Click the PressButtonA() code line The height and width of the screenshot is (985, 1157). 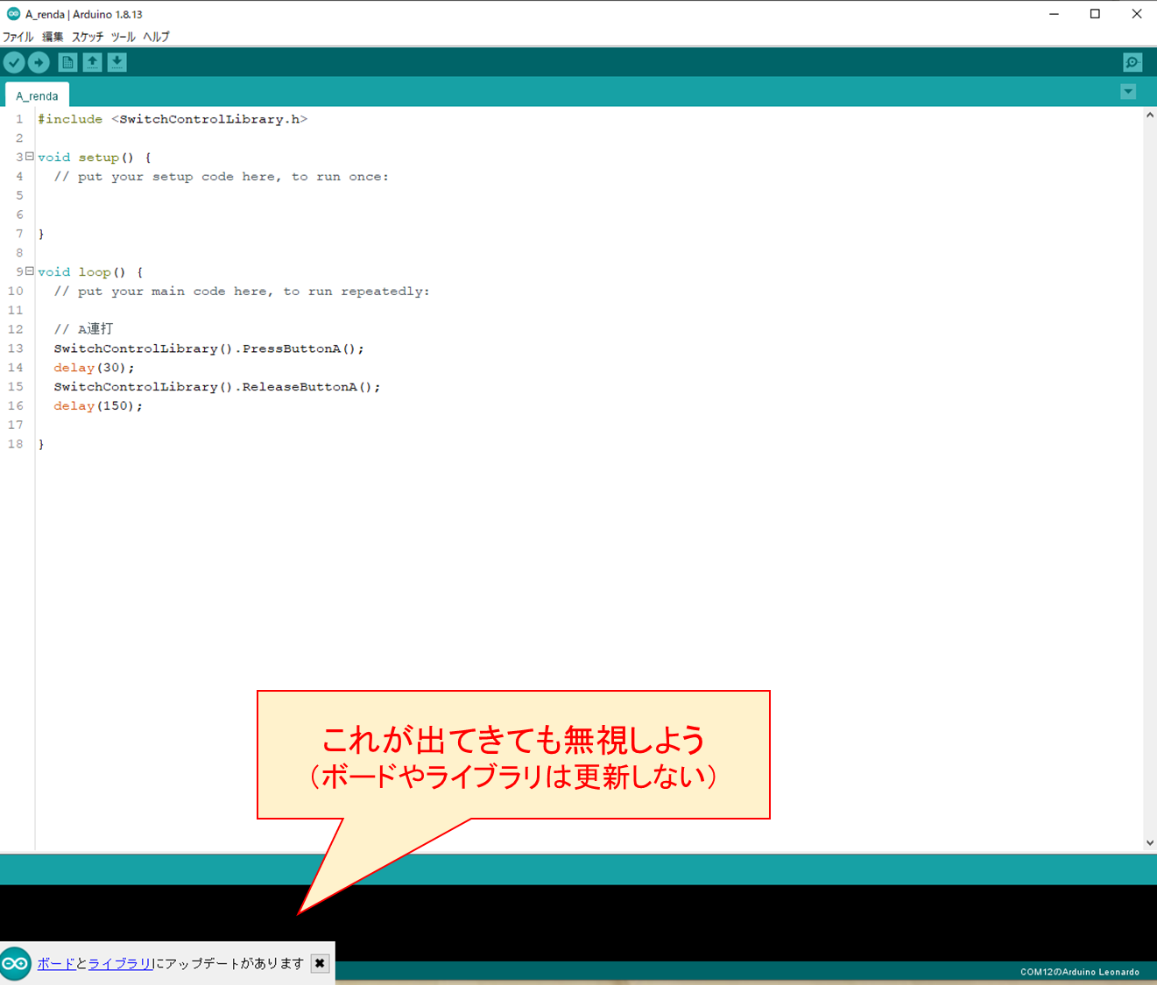coord(208,348)
